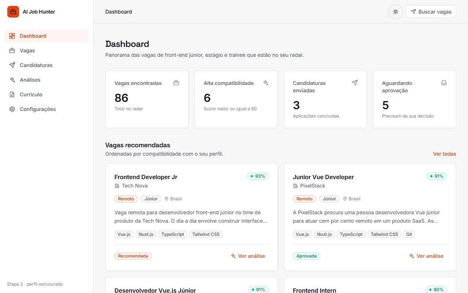Click building icon beside PixelStack
The width and height of the screenshot is (468, 293).
click(295, 186)
